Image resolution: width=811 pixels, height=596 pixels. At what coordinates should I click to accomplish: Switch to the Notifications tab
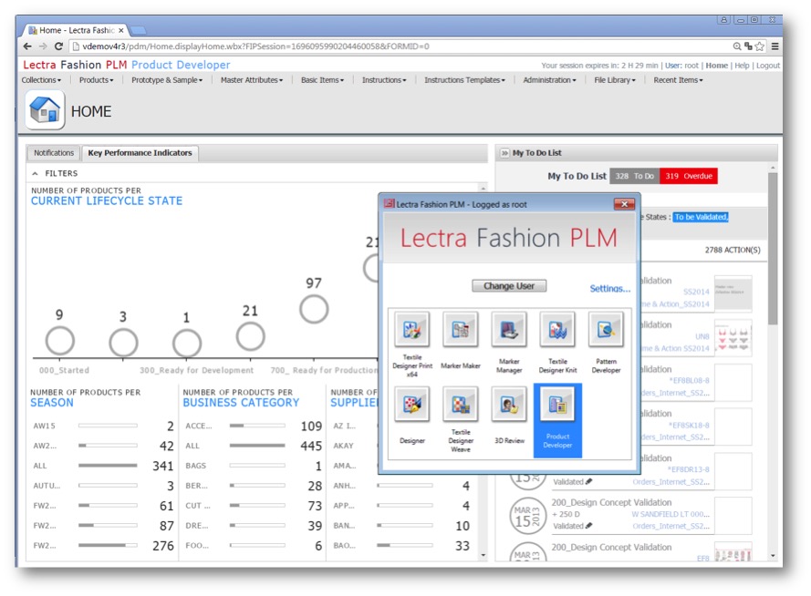tap(54, 153)
